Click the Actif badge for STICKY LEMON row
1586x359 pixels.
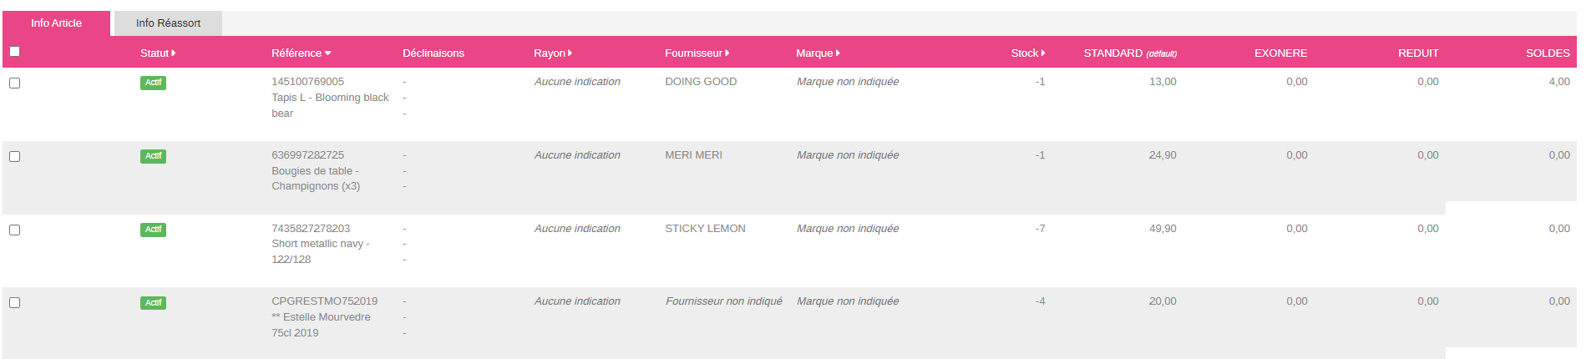pos(153,230)
